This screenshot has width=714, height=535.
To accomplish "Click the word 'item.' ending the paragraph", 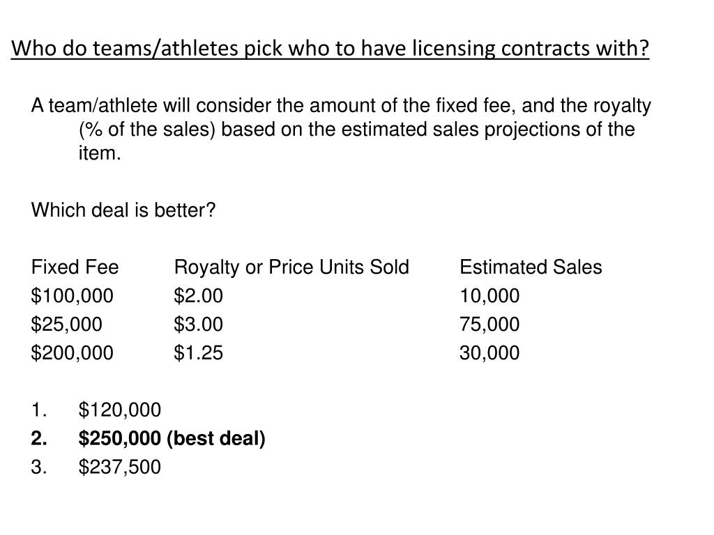I will pyautogui.click(x=100, y=153).
